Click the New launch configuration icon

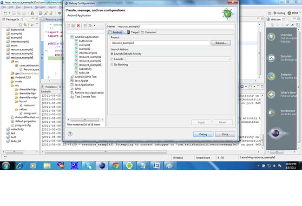[68, 26]
